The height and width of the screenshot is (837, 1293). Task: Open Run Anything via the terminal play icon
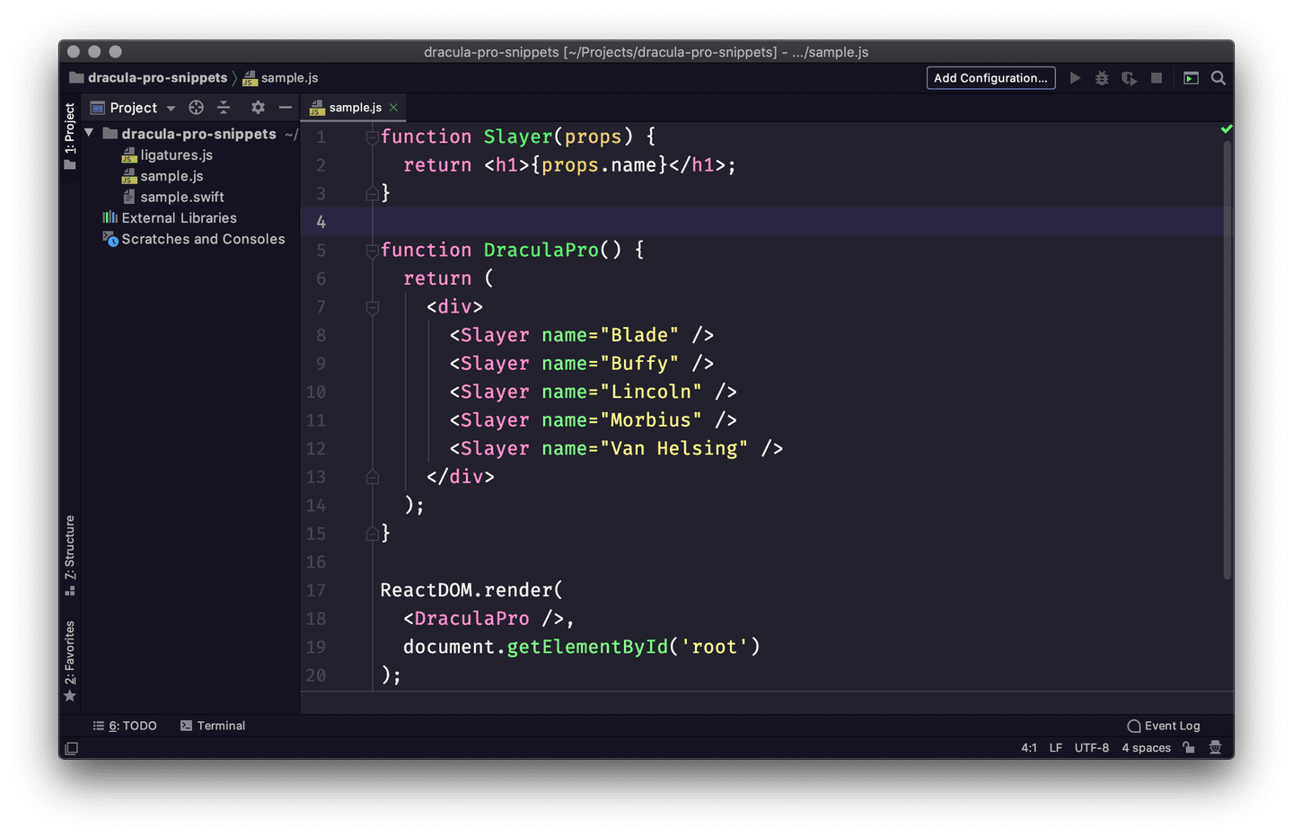click(1191, 77)
